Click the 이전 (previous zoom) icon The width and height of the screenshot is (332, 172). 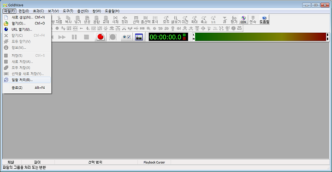click(185, 20)
